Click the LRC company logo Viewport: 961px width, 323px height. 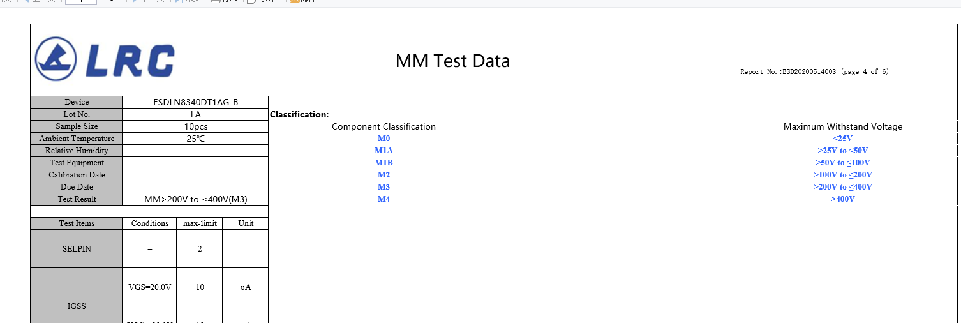[105, 61]
